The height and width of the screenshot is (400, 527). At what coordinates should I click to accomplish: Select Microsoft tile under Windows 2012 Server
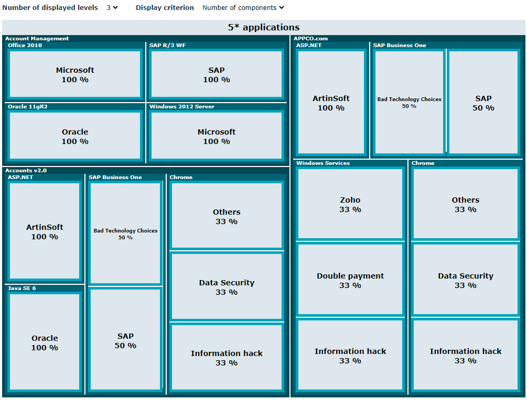tap(216, 136)
